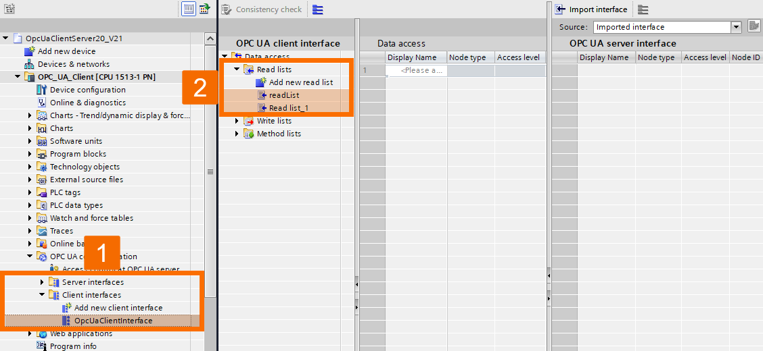Screen dimensions: 763x351
Task: Click the Online & diagnostics icon
Action: 42,103
